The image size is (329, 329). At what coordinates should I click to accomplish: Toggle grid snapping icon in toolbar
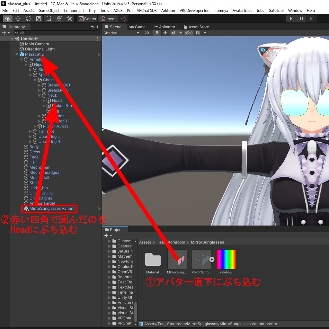(124, 19)
